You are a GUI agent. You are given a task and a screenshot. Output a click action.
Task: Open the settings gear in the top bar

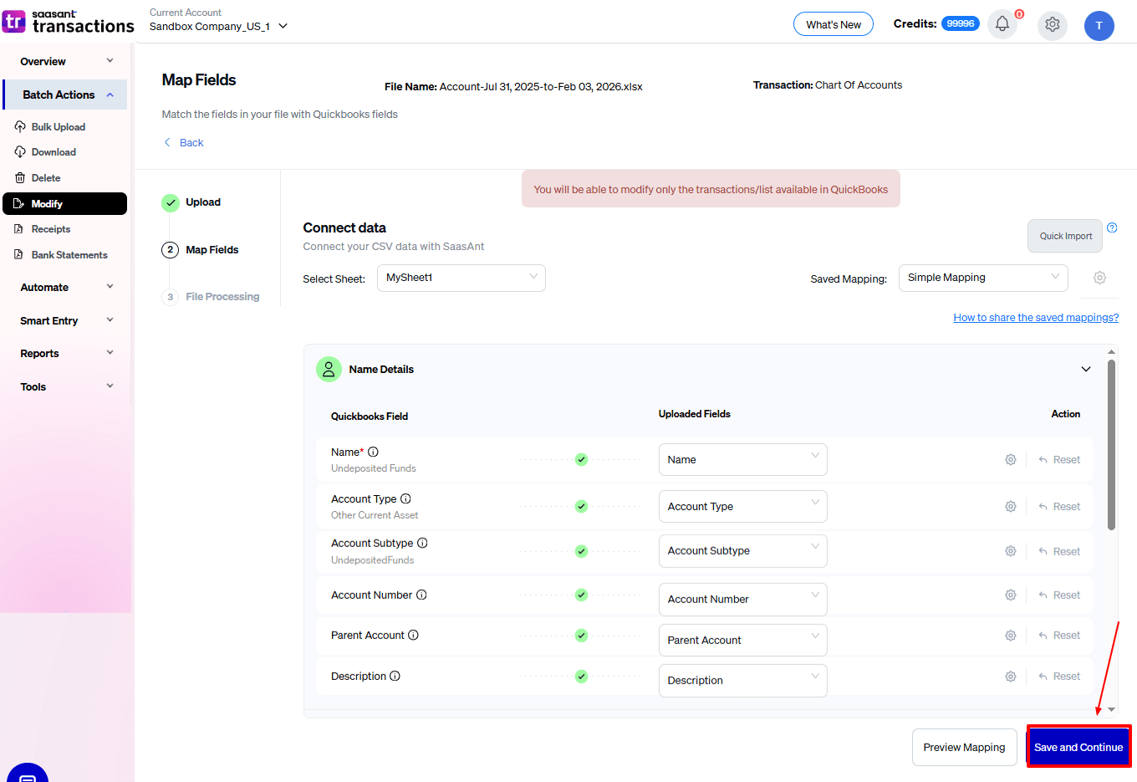[1053, 25]
